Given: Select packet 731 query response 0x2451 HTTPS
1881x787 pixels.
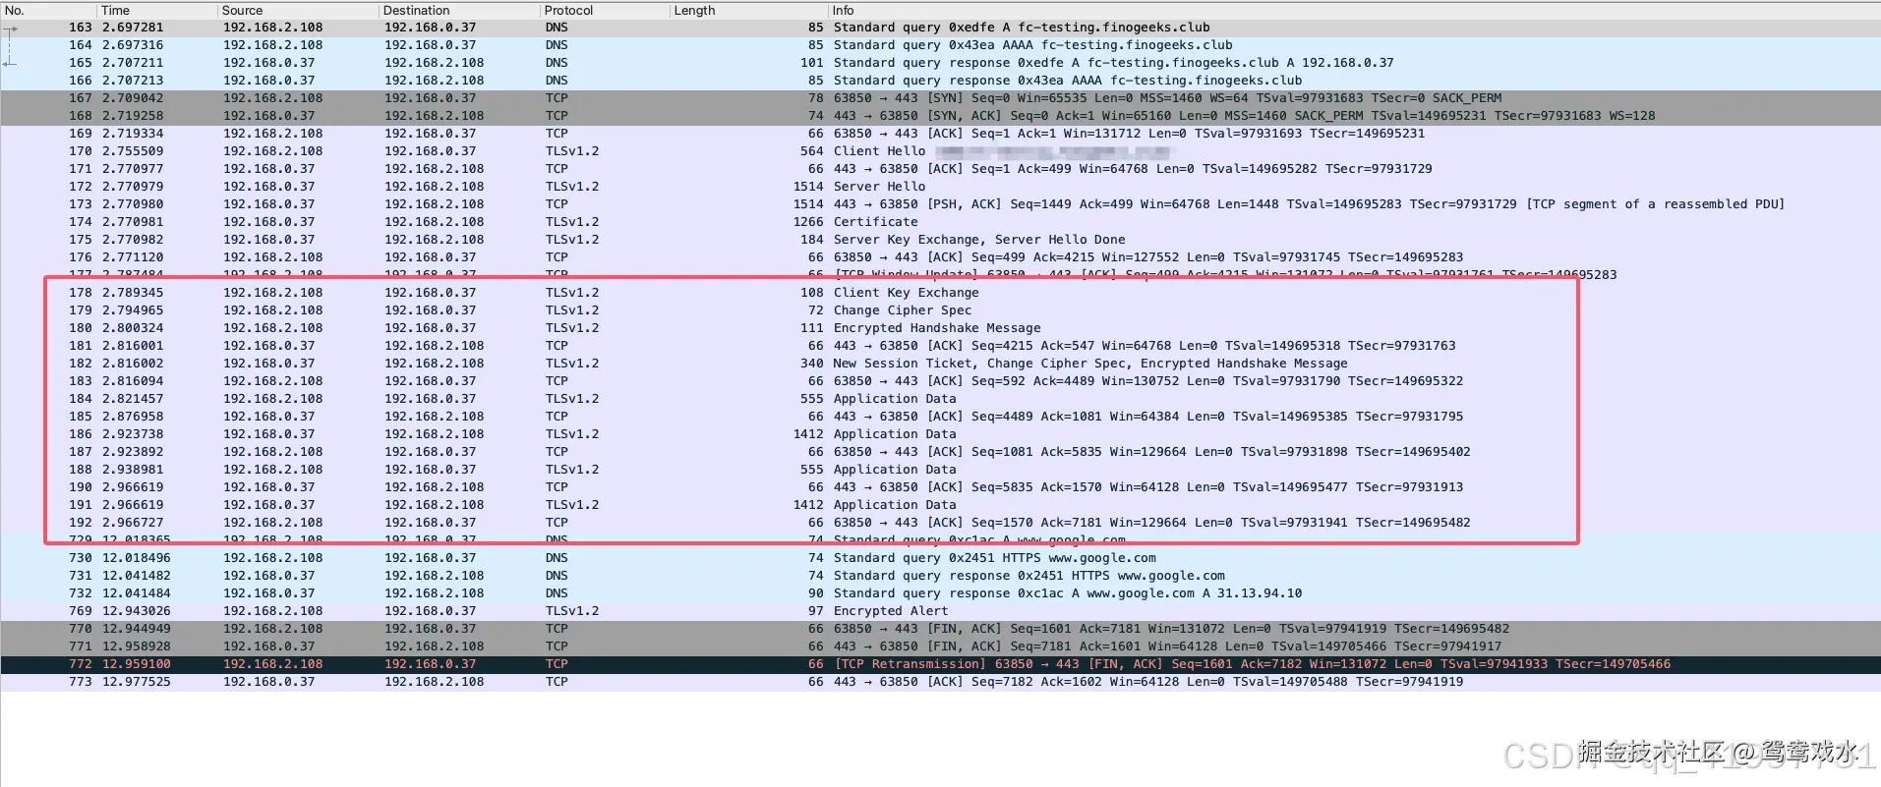Looking at the screenshot, I should coord(940,576).
